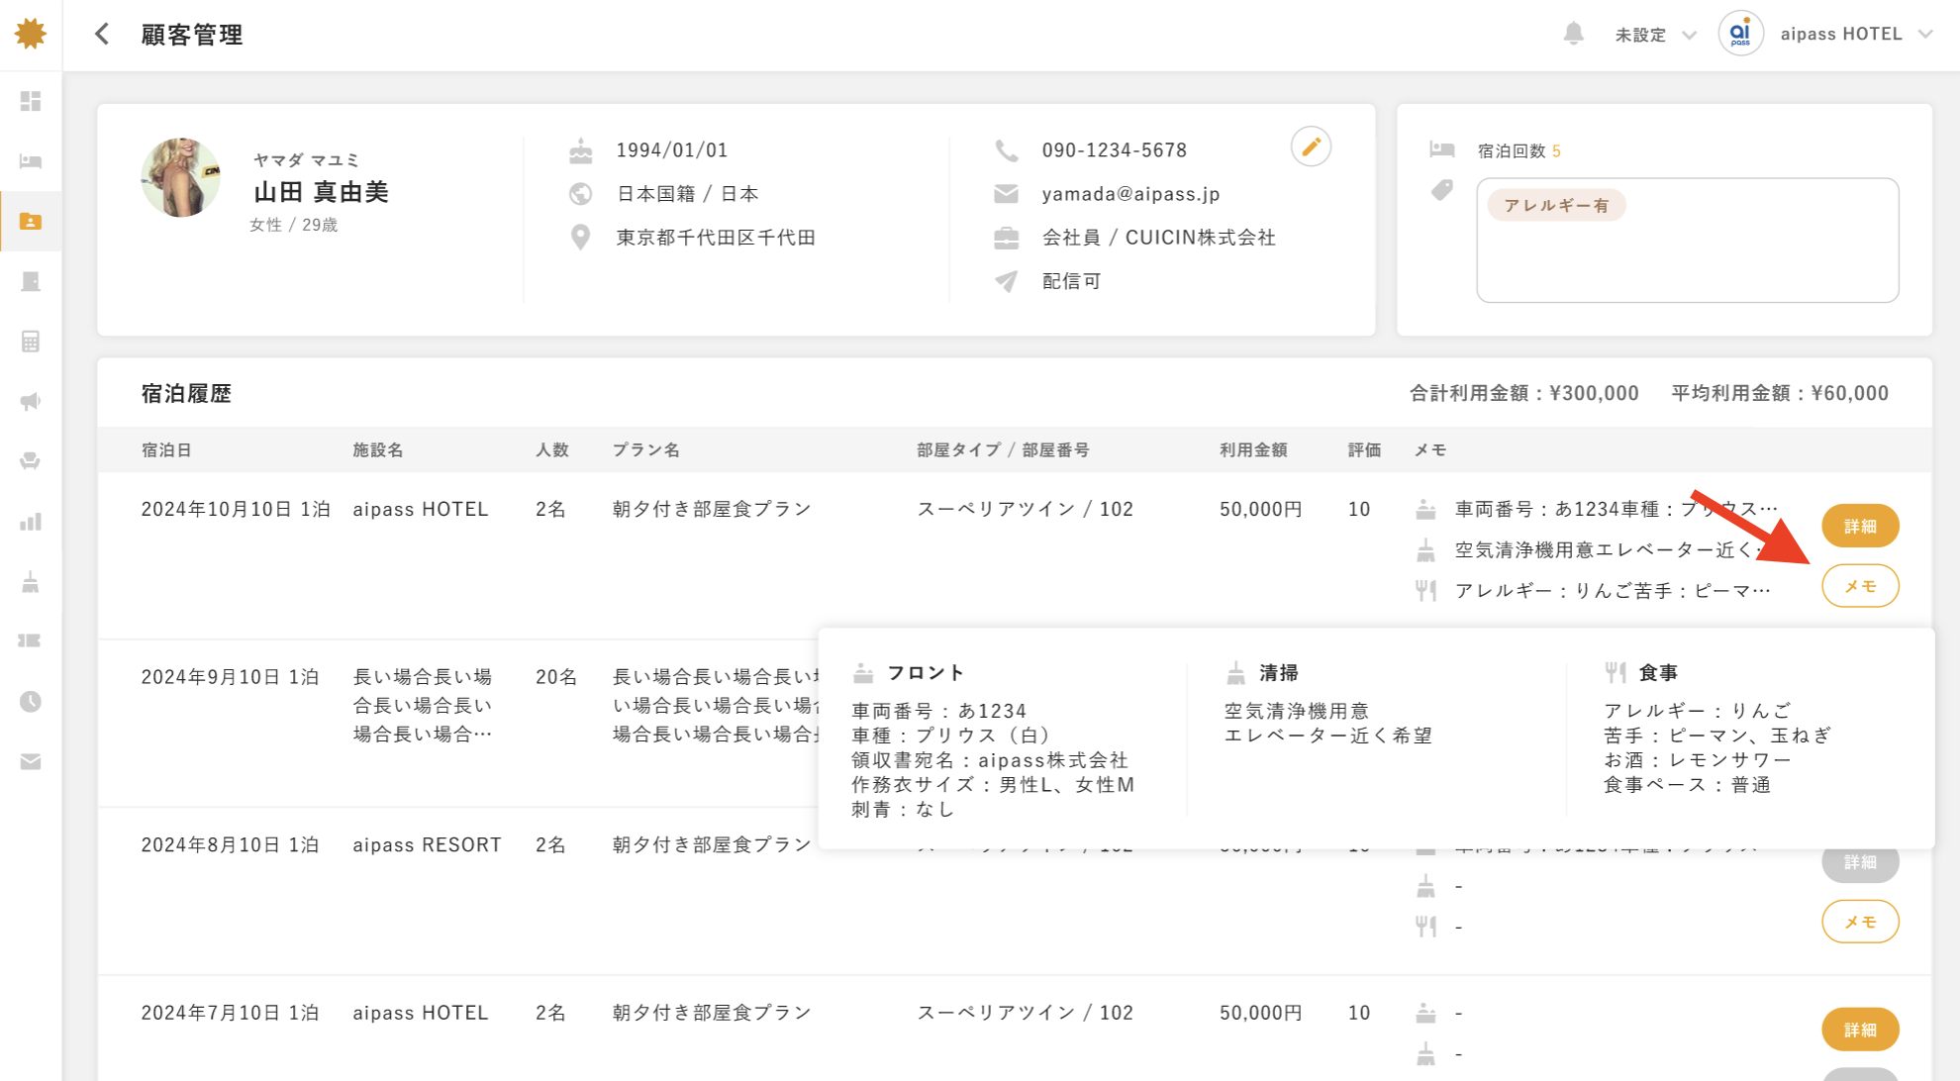
Task: Expand the 未設定 dropdown
Action: [x=1655, y=35]
